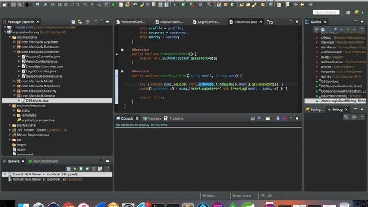The height and width of the screenshot is (207, 368).
Task: Click the Suspend debug toolbar icon
Action: (60, 5)
